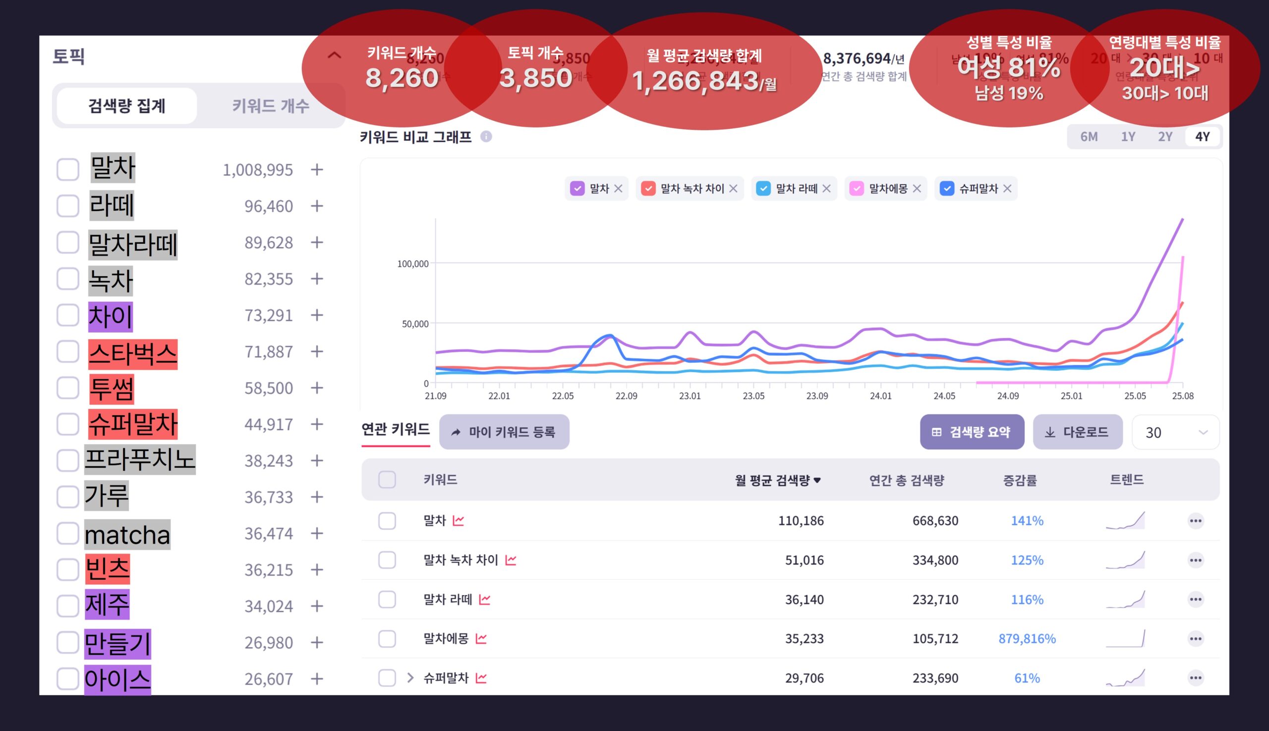The height and width of the screenshot is (731, 1269).
Task: Click the 검색량 요약 button
Action: click(971, 432)
